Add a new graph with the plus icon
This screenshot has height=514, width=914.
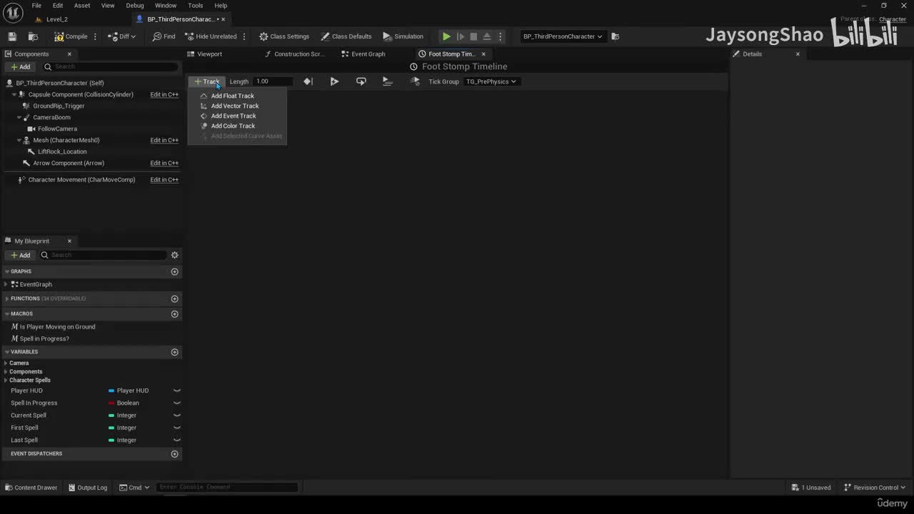tap(174, 271)
